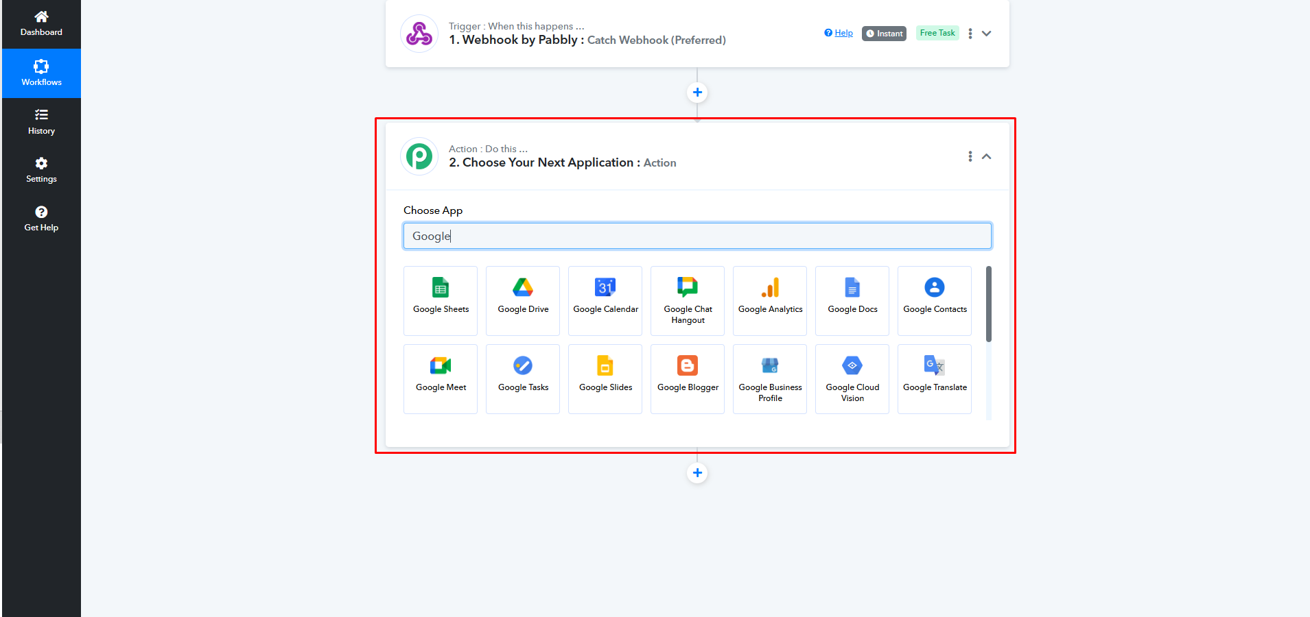
Task: Open the action step's three-dot menu
Action: click(x=970, y=156)
